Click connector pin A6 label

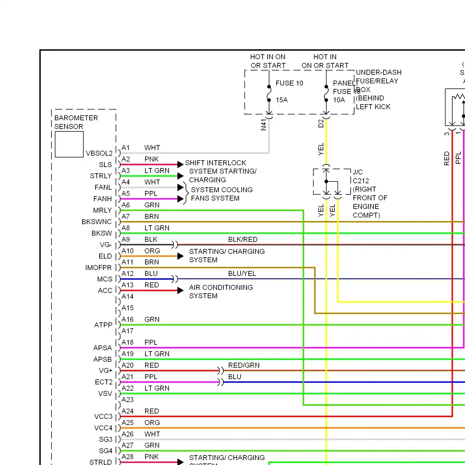click(126, 205)
